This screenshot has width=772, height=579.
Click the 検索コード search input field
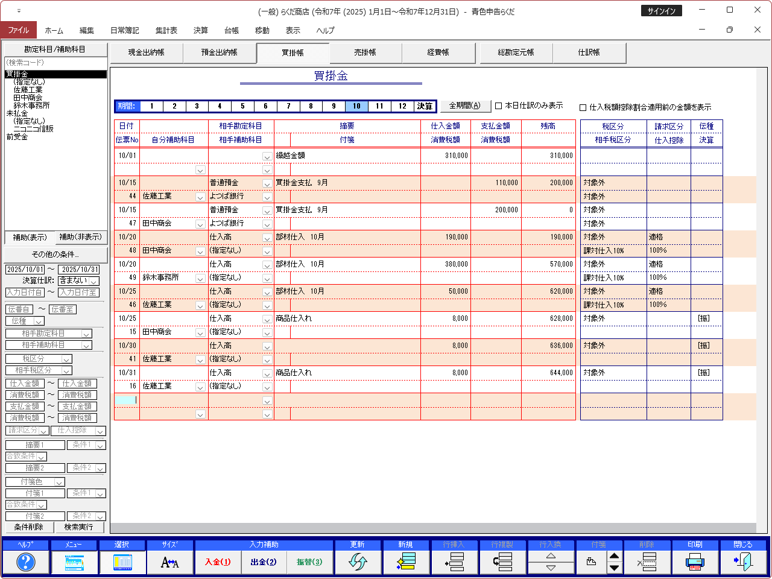(x=55, y=63)
